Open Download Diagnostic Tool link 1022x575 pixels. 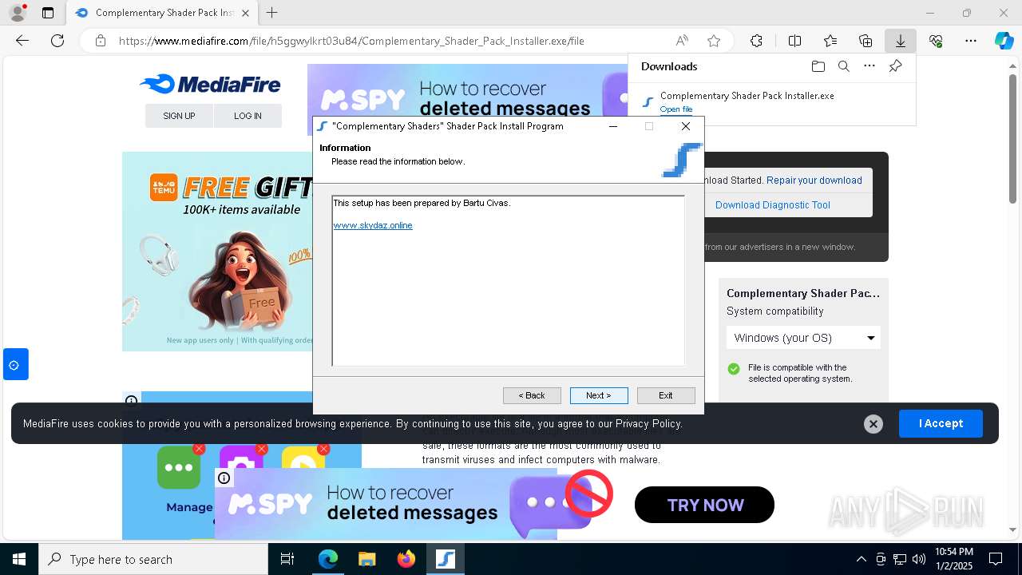[773, 205]
